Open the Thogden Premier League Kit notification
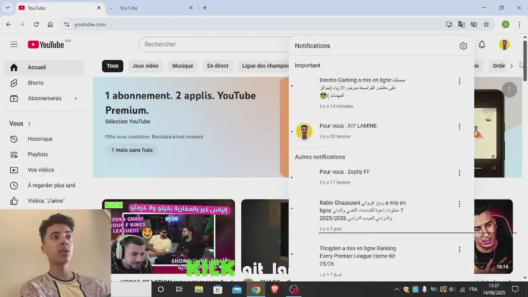Image resolution: width=528 pixels, height=297 pixels. (x=381, y=262)
